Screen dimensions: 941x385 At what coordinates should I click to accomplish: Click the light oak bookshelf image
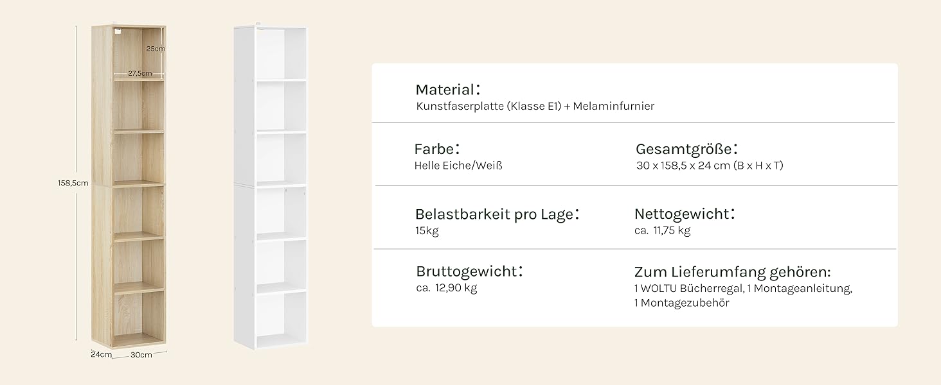pyautogui.click(x=129, y=187)
